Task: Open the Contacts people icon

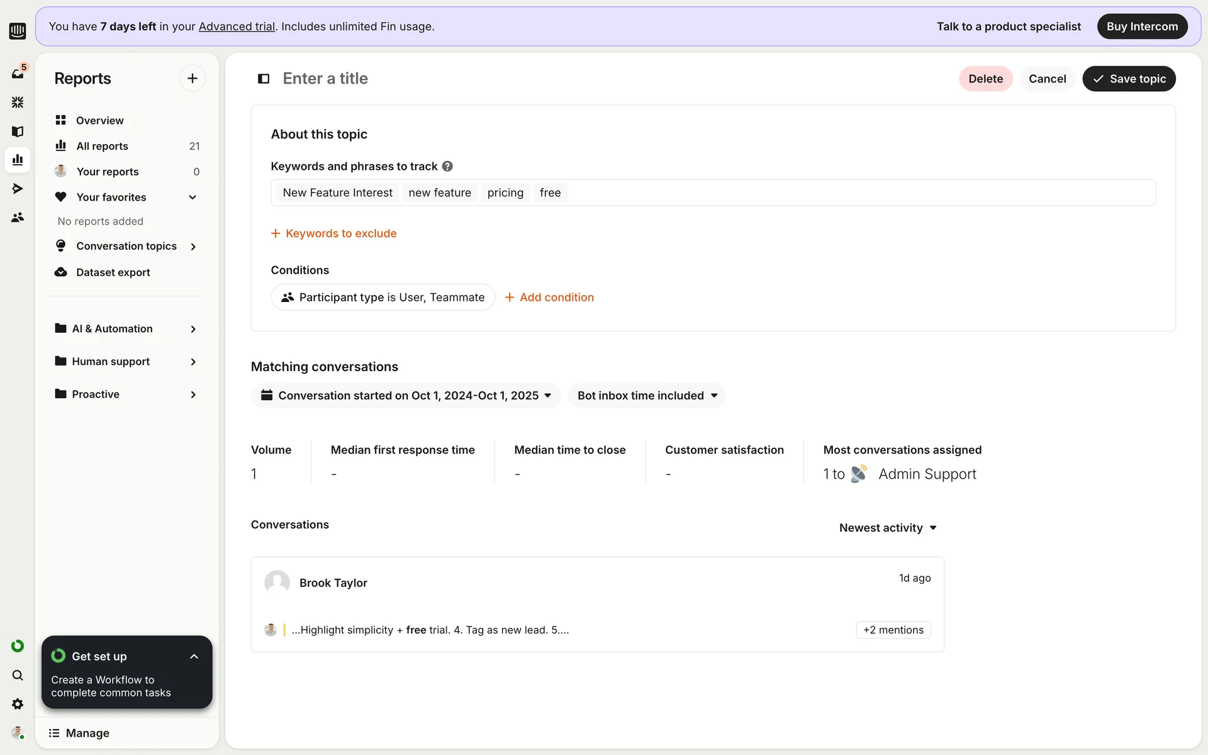Action: [18, 217]
